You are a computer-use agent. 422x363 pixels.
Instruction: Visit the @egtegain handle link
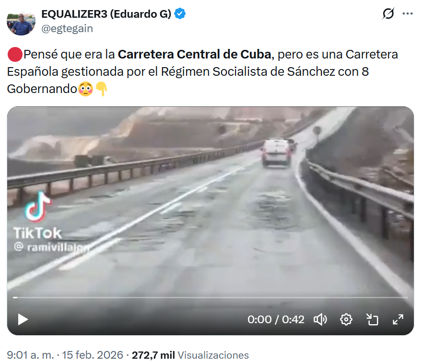pos(67,28)
